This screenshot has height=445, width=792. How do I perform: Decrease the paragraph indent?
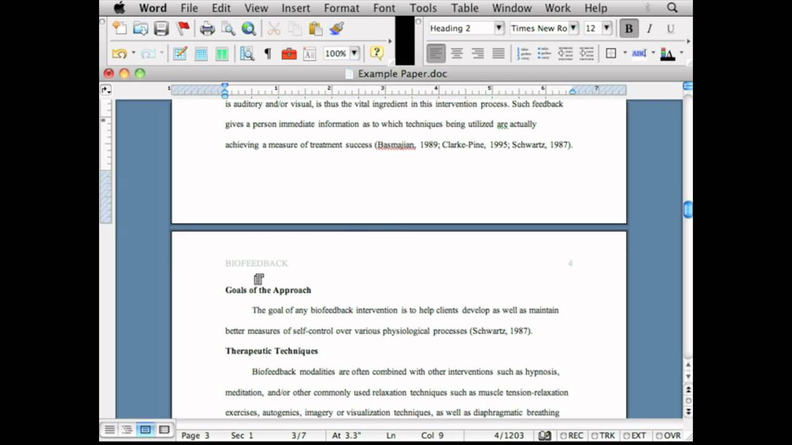coord(566,54)
